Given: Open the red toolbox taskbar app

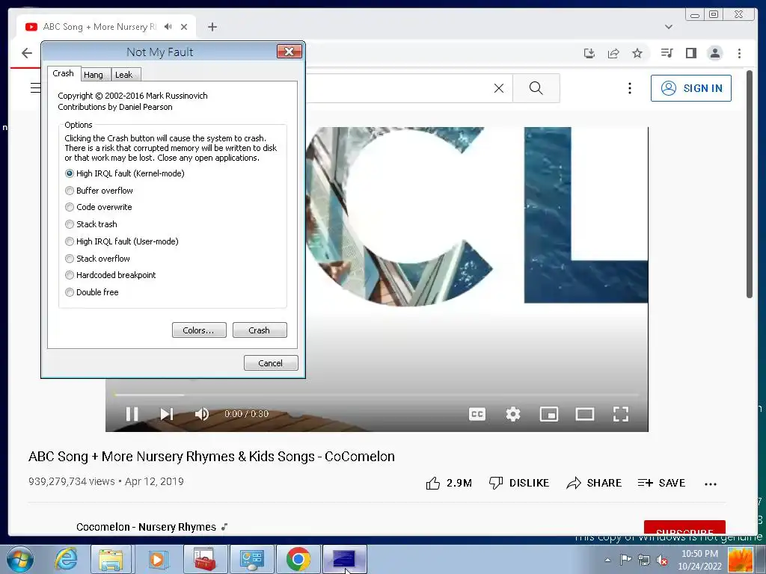Looking at the screenshot, I should (205, 559).
